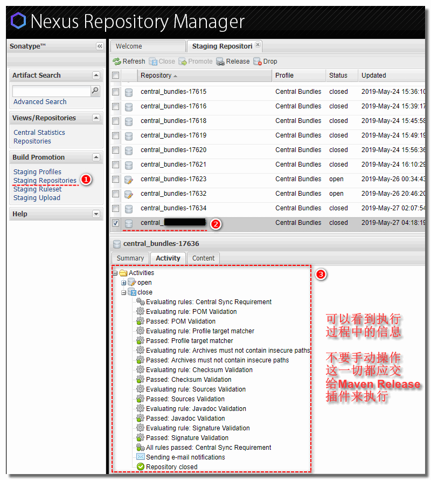This screenshot has height=480, width=431.
Task: Check the box for central_bundles-17620
Action: [x=116, y=150]
